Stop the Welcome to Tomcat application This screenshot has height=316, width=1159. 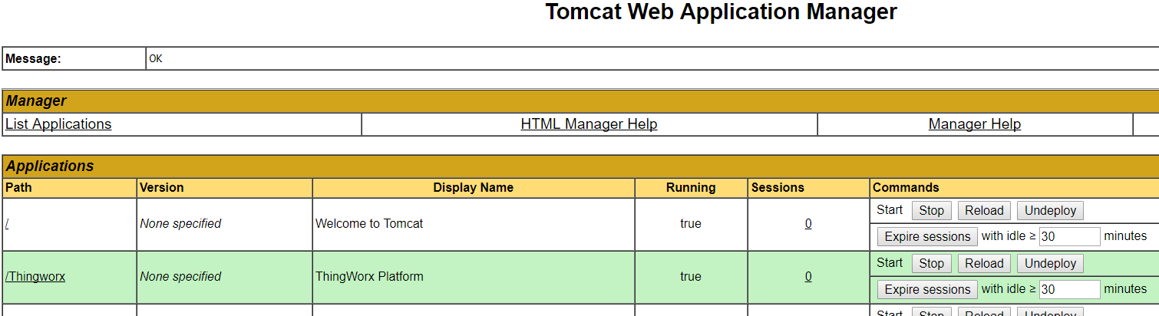(931, 210)
